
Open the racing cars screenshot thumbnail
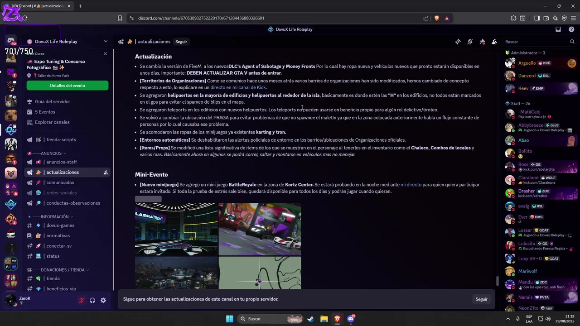tap(260, 230)
